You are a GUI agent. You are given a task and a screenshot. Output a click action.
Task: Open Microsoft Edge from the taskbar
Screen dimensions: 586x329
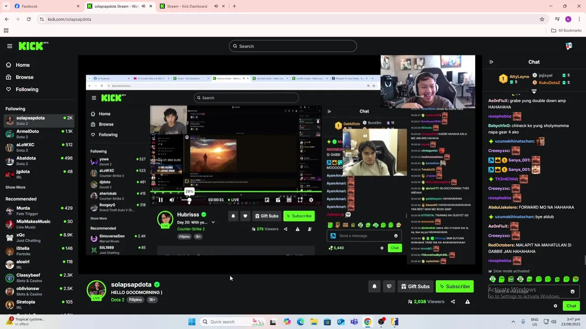(x=300, y=322)
